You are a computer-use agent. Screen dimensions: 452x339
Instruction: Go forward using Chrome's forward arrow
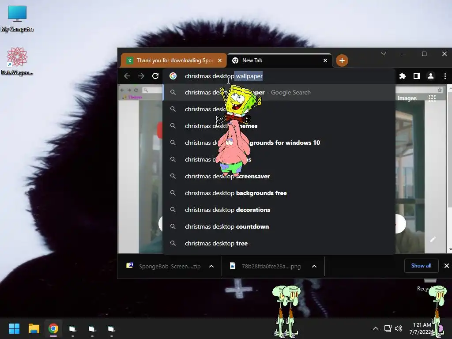[x=141, y=76]
